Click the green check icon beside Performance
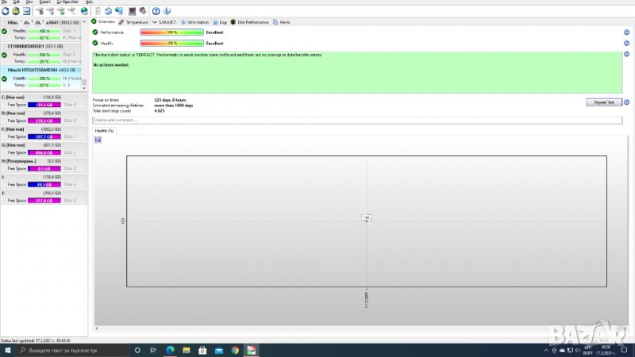The width and height of the screenshot is (635, 357). (x=95, y=33)
